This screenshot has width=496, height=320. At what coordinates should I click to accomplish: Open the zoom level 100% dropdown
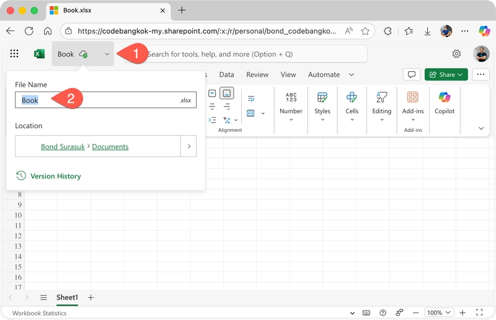tap(438, 313)
